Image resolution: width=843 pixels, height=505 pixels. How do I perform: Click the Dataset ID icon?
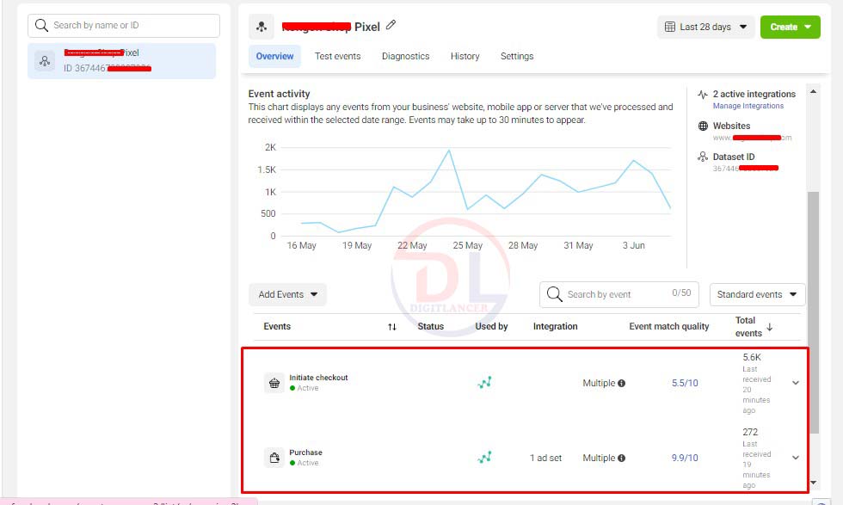[x=703, y=157]
